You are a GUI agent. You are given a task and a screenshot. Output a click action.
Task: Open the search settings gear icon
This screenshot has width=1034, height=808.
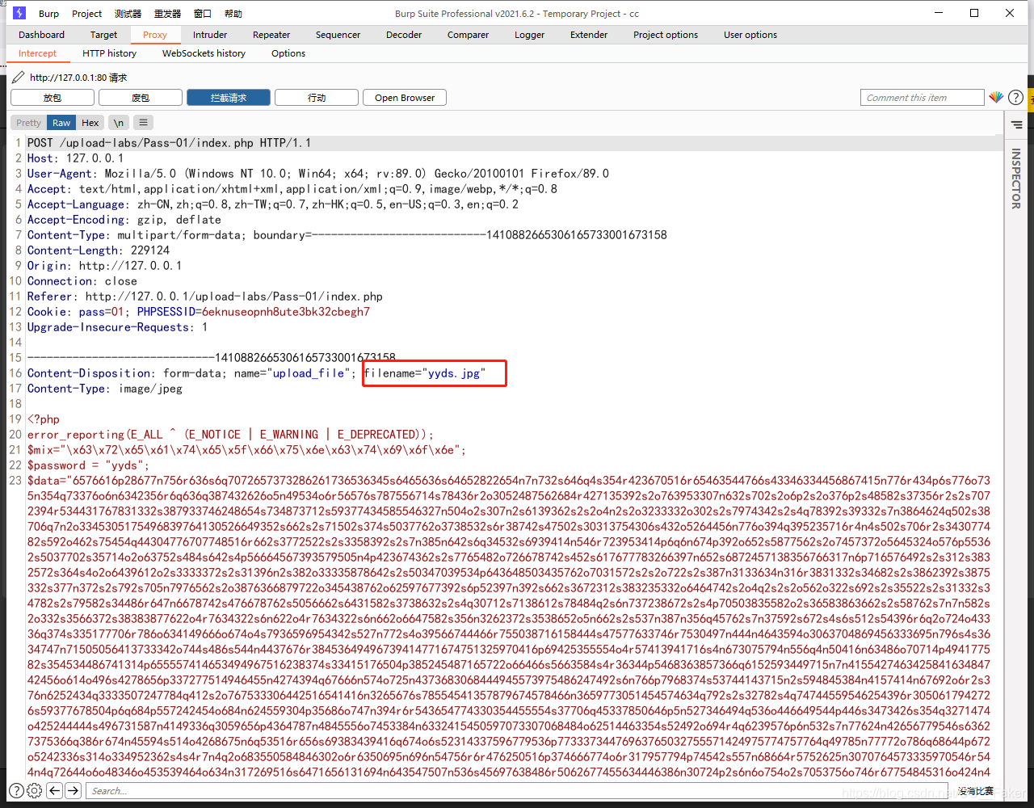[x=34, y=790]
